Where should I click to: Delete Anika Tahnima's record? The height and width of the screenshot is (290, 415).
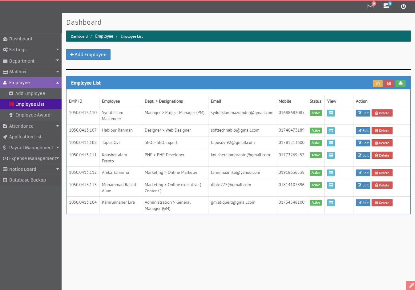tap(382, 173)
